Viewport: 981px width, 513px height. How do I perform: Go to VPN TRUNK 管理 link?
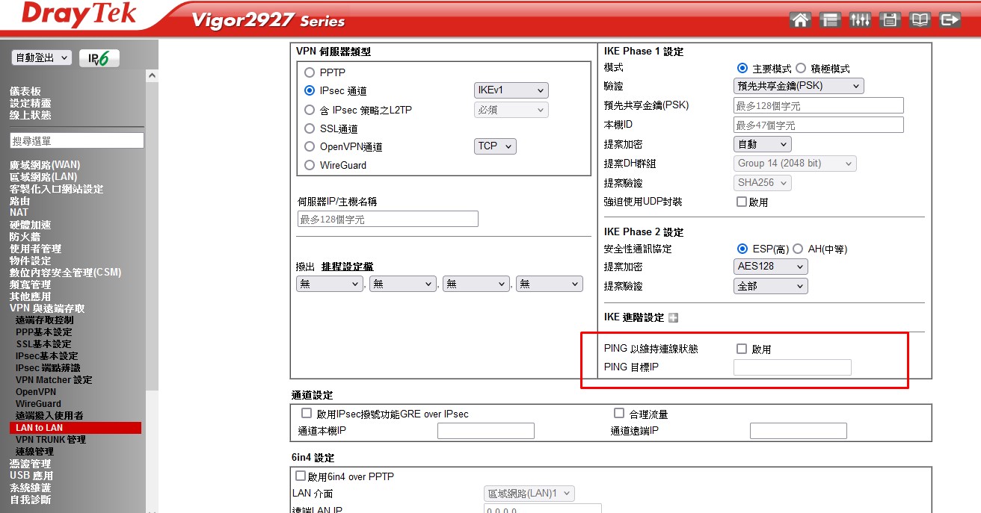tap(51, 440)
